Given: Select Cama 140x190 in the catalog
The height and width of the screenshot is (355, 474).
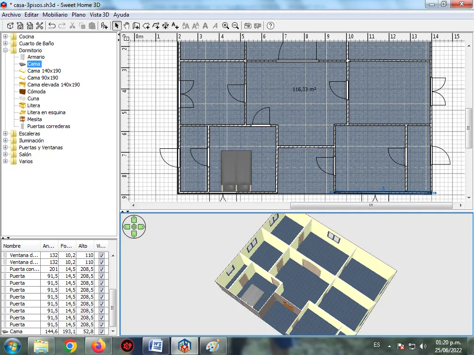Looking at the screenshot, I should pyautogui.click(x=44, y=71).
